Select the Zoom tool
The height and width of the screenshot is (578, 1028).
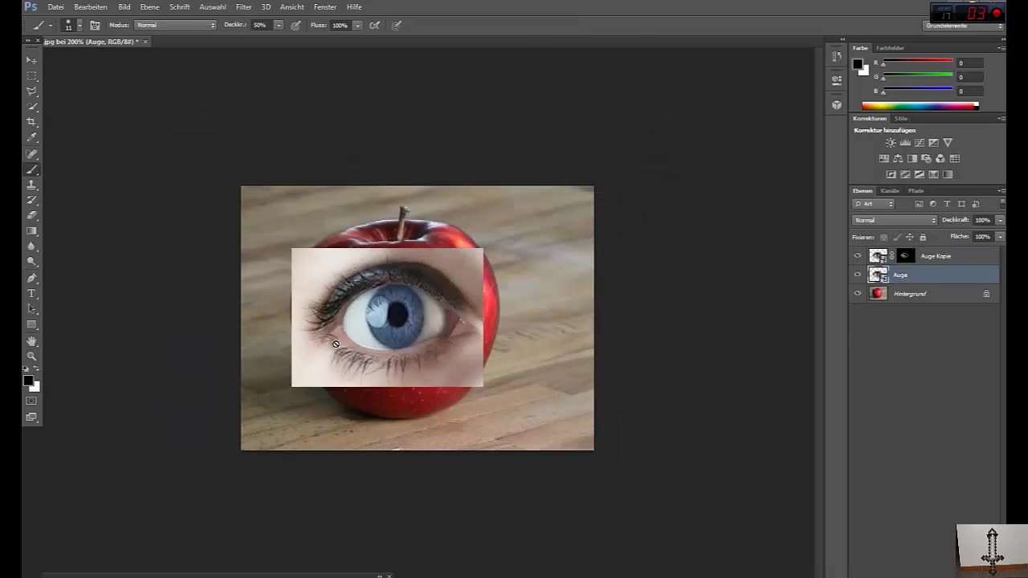click(32, 356)
